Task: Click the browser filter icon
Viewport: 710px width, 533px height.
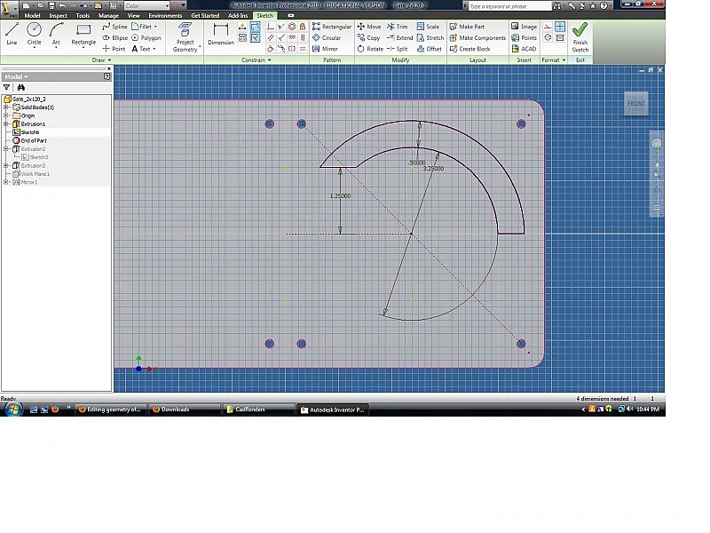Action: coord(7,87)
